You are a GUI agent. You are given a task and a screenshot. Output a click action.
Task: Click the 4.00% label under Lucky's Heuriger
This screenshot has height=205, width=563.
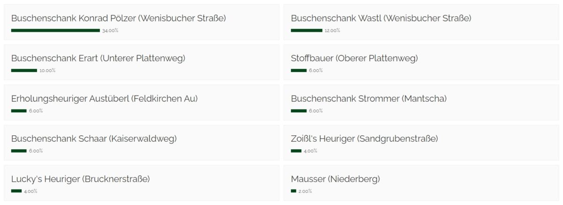pos(30,191)
